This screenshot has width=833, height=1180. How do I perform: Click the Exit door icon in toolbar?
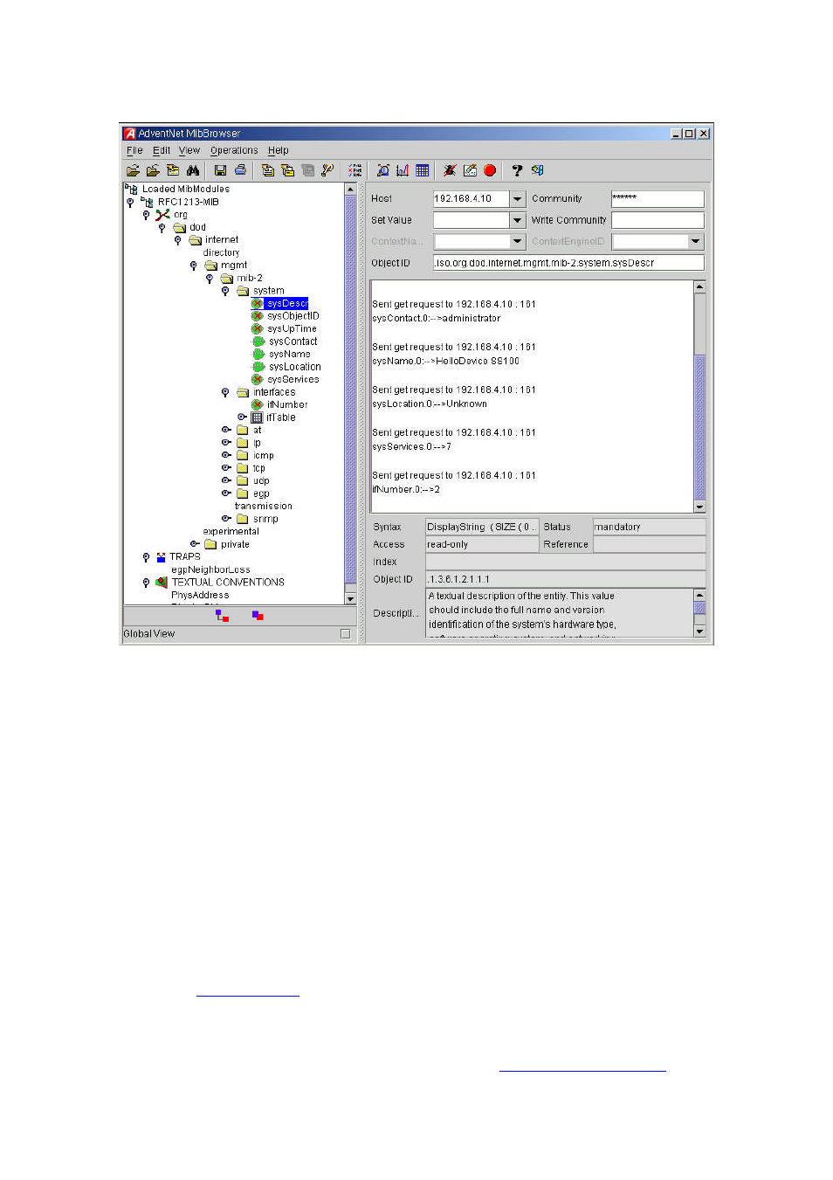coord(537,170)
